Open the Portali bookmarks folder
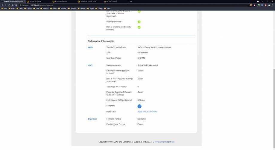This screenshot has height=150, width=275. tap(54, 8)
